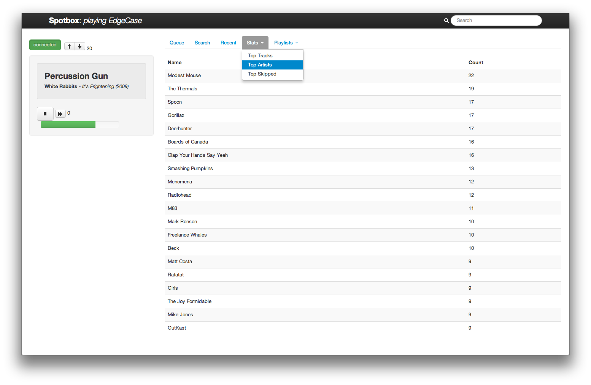Click M83 count value 11
Viewport: 591px width, 385px height.
tap(471, 208)
